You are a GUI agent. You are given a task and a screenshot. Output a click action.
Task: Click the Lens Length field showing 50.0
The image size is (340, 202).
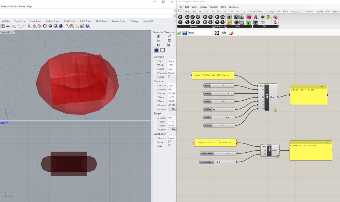coord(172,85)
